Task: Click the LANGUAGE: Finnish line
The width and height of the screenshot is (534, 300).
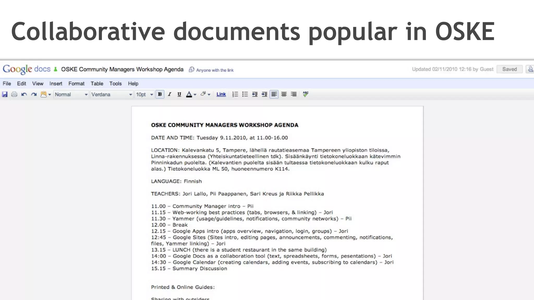Action: point(176,181)
